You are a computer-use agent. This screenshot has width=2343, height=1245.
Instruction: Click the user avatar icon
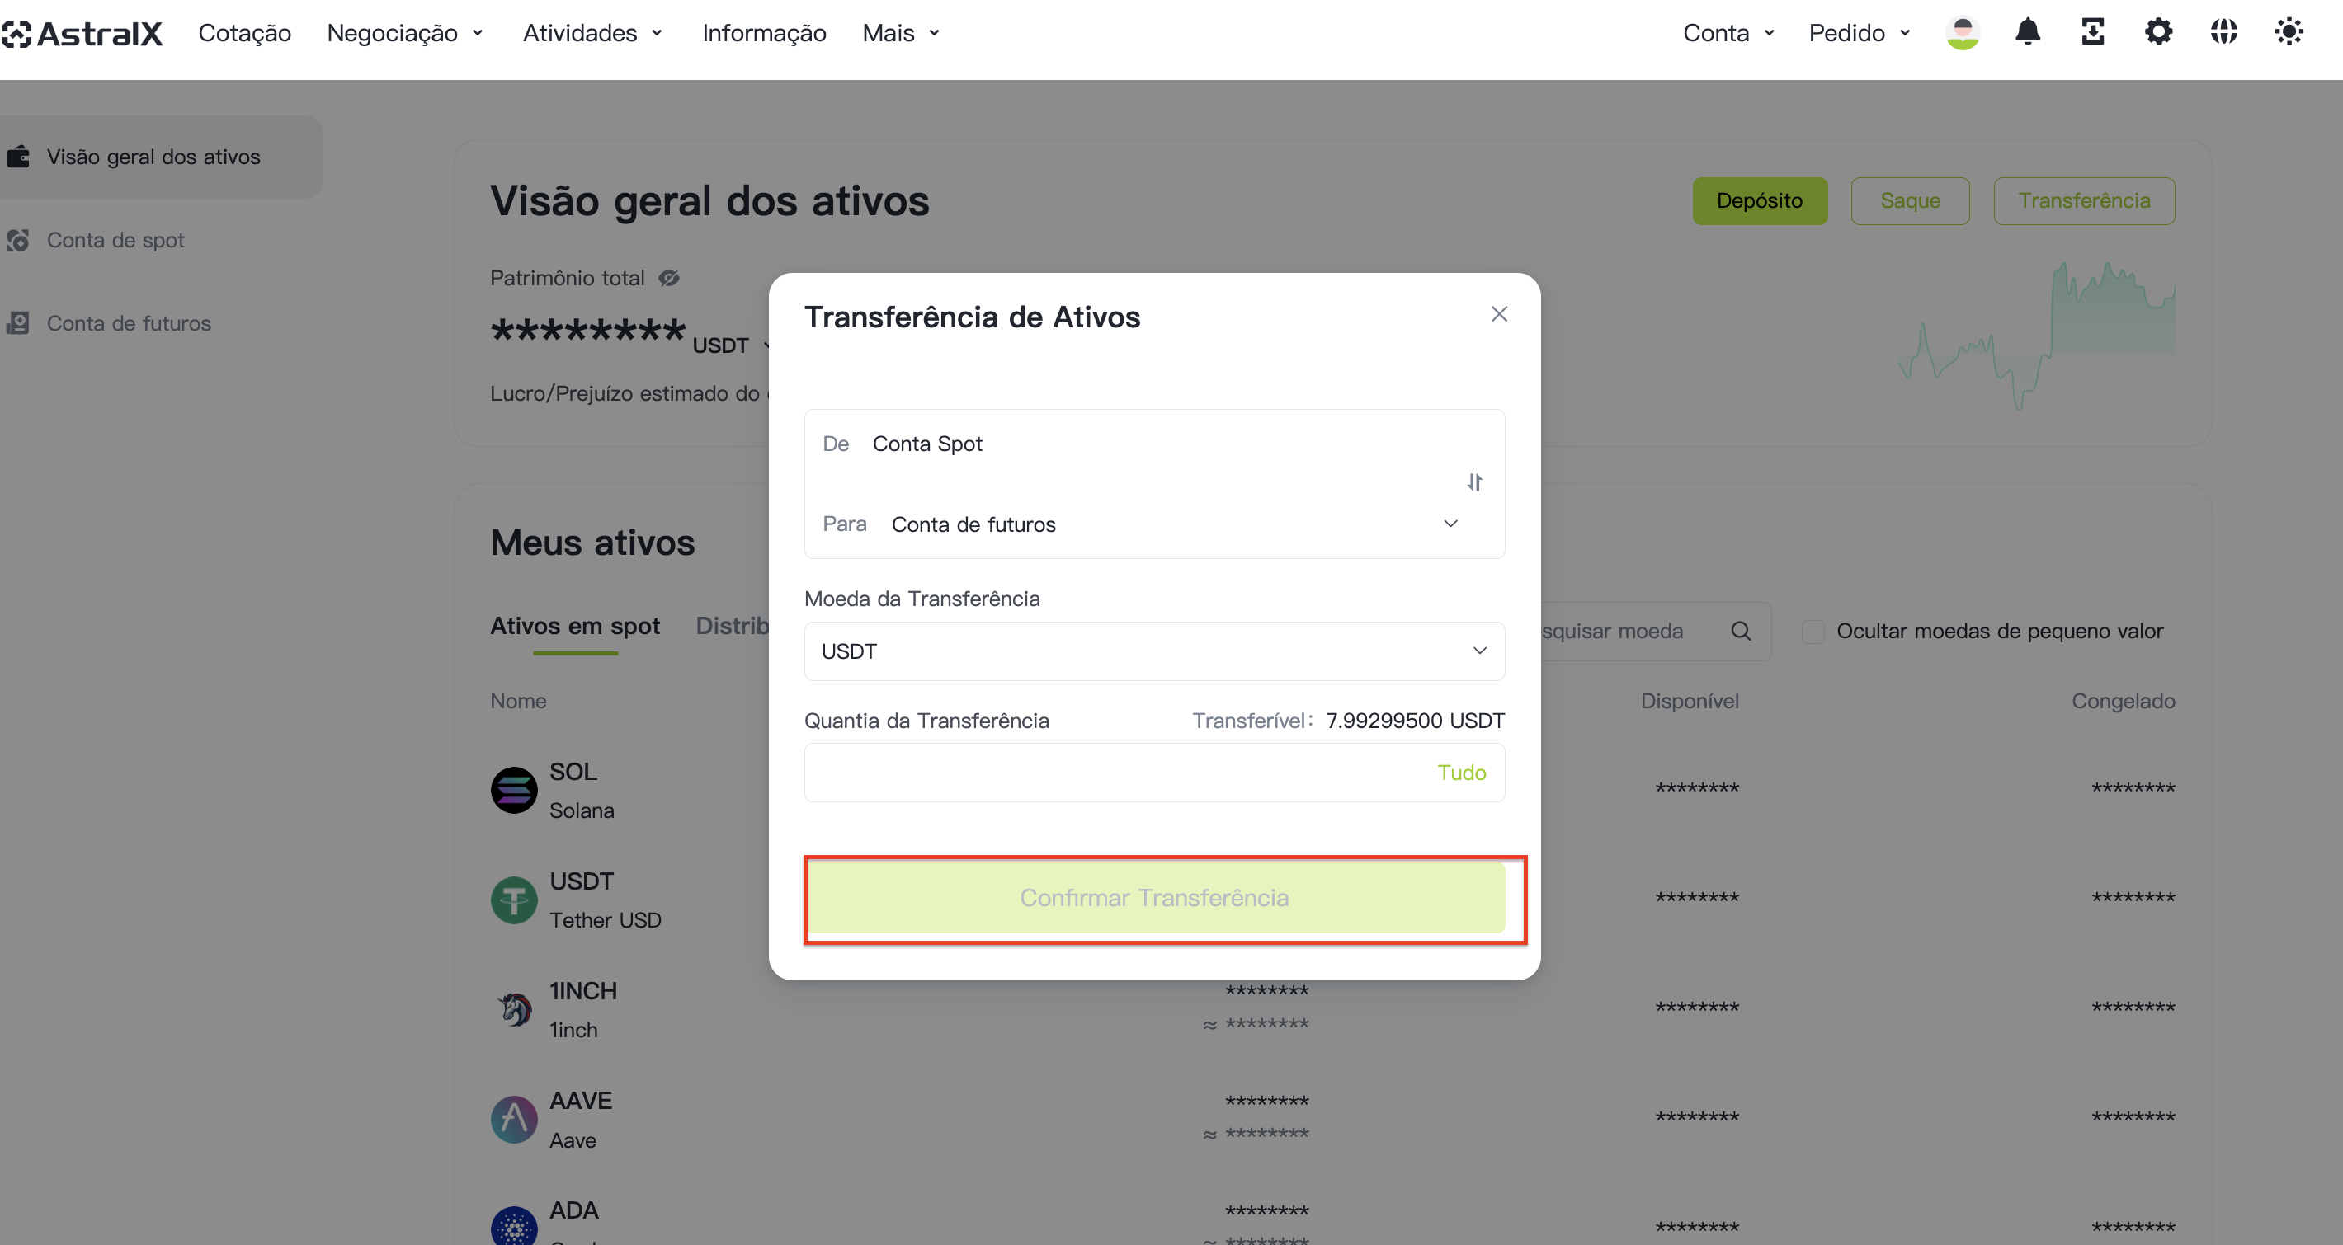point(1963,34)
